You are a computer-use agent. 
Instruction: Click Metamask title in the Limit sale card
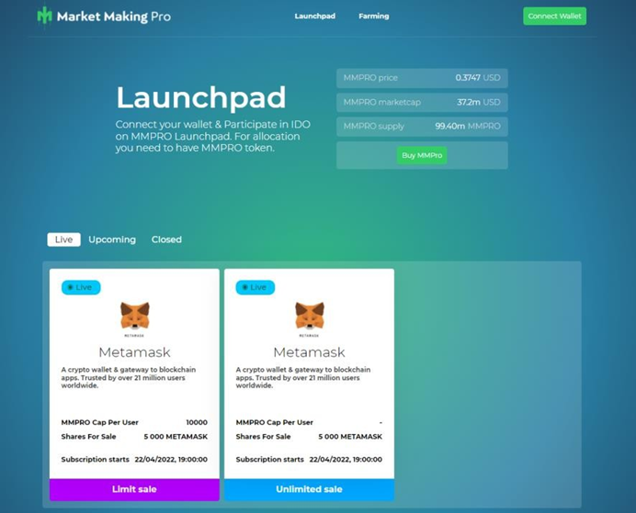(135, 352)
